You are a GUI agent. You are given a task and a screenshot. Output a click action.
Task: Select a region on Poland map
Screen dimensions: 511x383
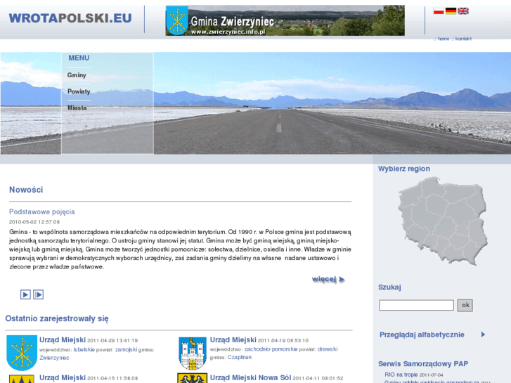(443, 221)
